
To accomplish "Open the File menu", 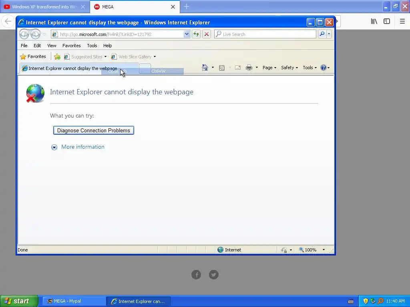I will (x=24, y=46).
